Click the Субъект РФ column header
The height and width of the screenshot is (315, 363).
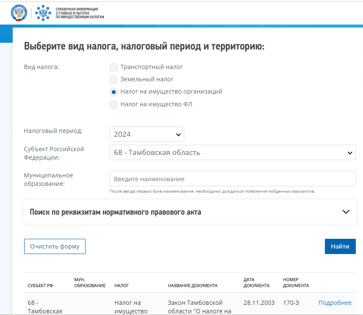point(41,285)
